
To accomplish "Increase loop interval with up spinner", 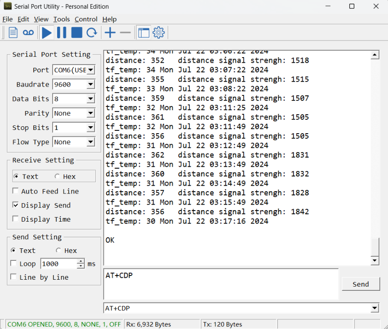I will (x=81, y=261).
